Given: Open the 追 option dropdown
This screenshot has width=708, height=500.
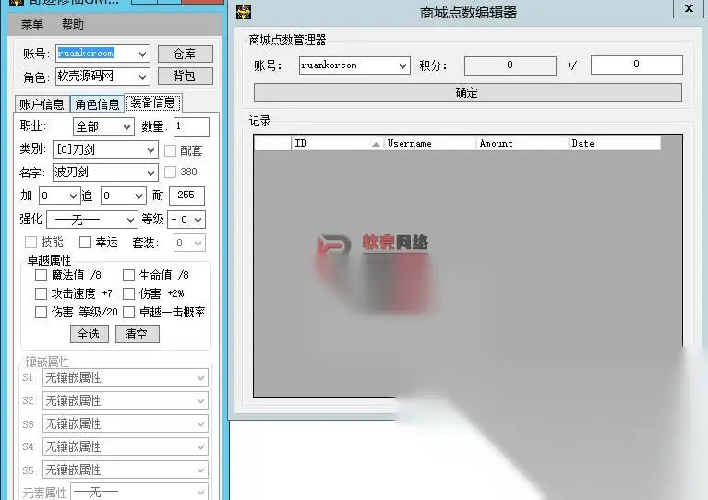Looking at the screenshot, I should tap(139, 196).
